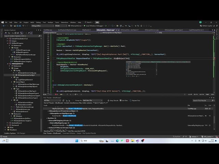Click the Diagnostic Tools side tab
The image size is (219, 164).
pos(217,34)
